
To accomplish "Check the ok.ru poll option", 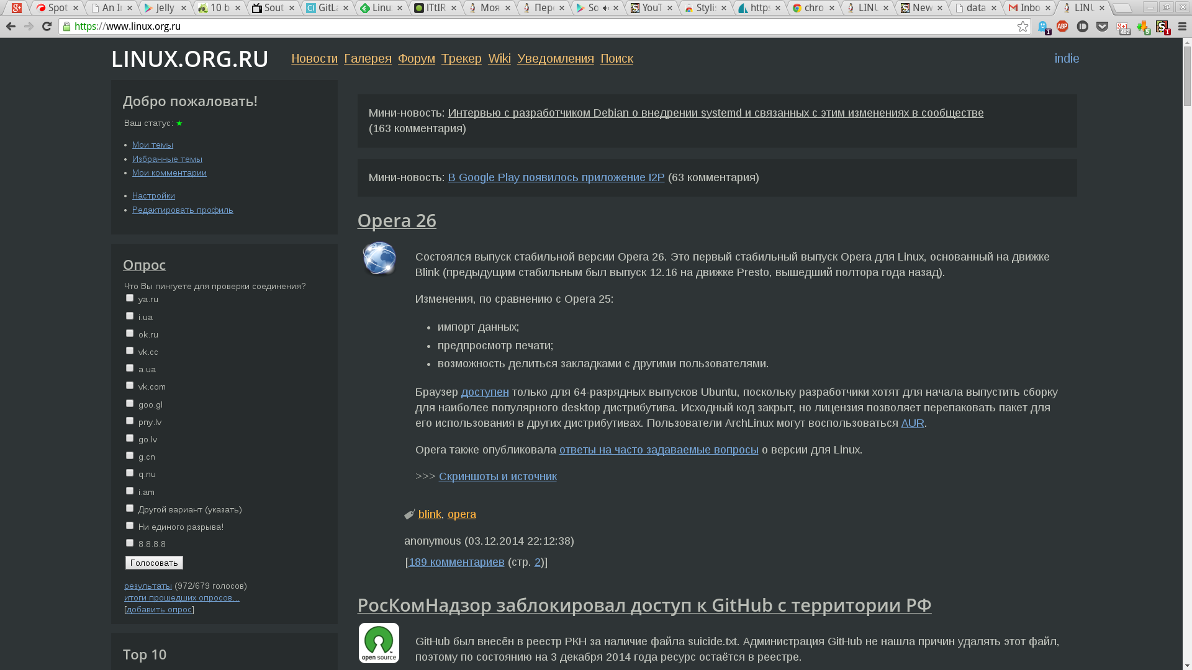I will (x=130, y=333).
